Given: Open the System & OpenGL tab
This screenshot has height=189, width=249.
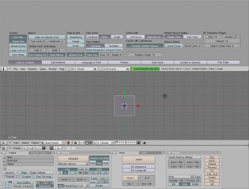Looking at the screenshot, I should [x=190, y=63].
